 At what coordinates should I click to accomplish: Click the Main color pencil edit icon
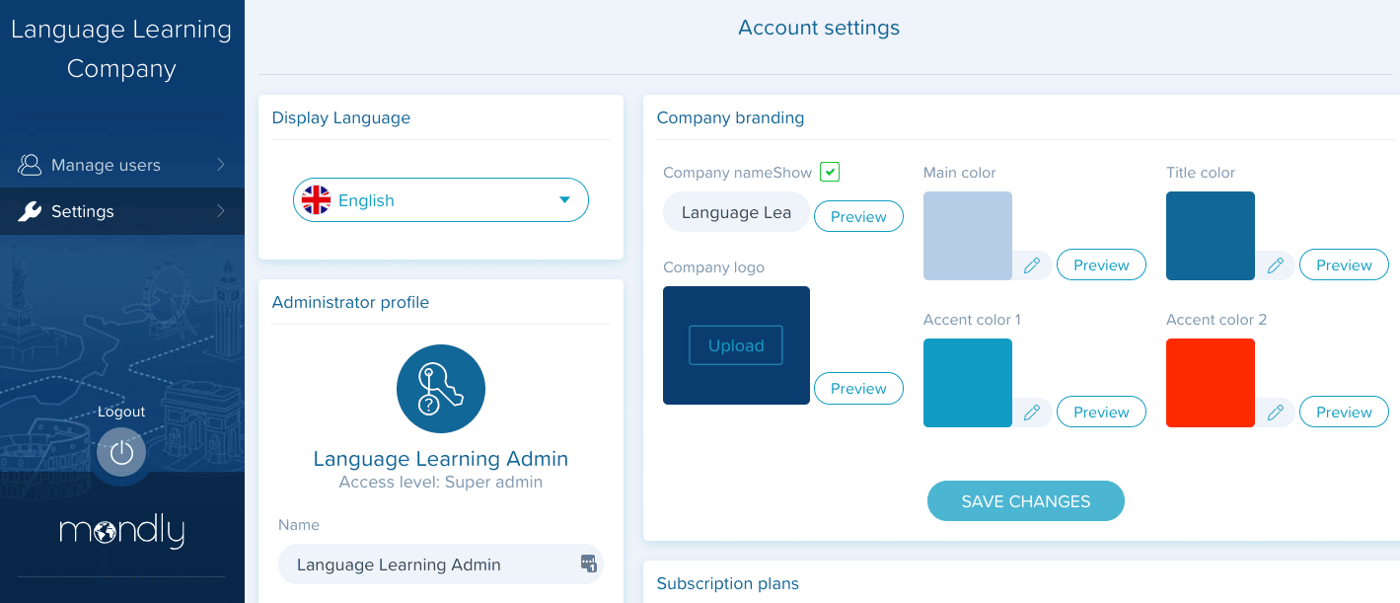pyautogui.click(x=1032, y=265)
